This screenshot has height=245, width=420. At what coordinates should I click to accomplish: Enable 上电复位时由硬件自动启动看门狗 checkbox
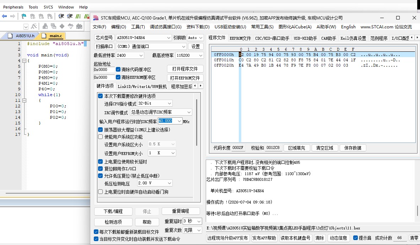(x=101, y=191)
